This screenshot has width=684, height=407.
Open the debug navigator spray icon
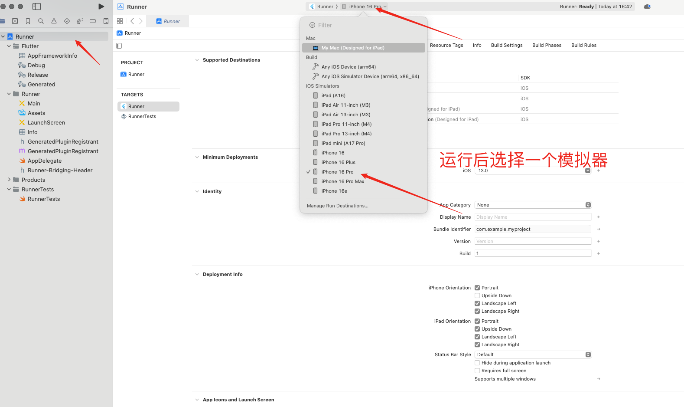pos(80,21)
